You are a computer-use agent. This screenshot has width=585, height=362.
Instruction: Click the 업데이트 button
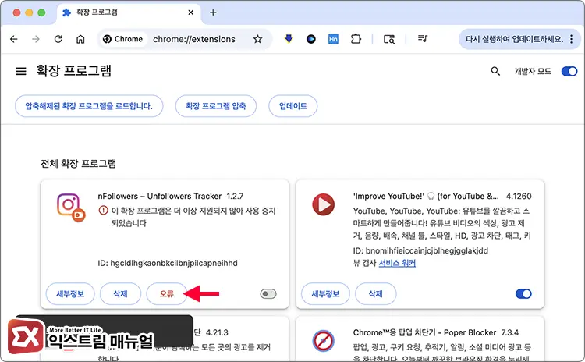click(x=292, y=106)
